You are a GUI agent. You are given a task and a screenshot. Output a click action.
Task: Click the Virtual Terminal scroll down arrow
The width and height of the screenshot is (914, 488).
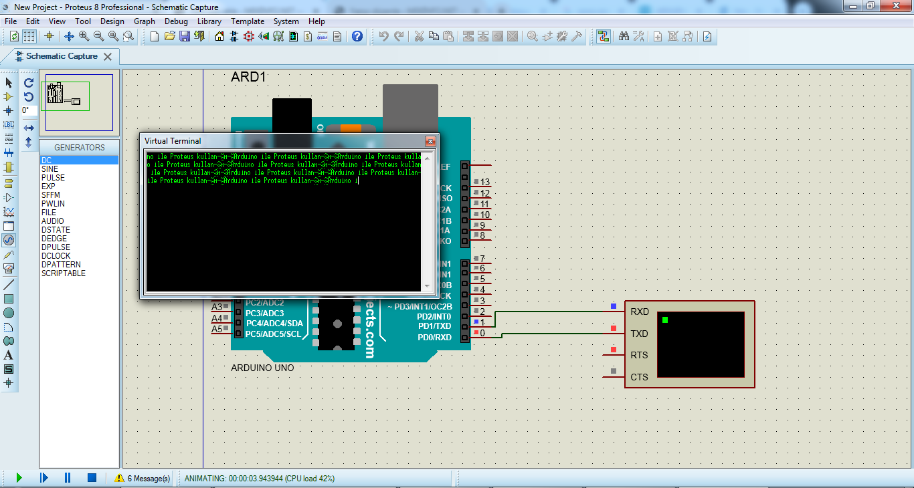[x=427, y=286]
